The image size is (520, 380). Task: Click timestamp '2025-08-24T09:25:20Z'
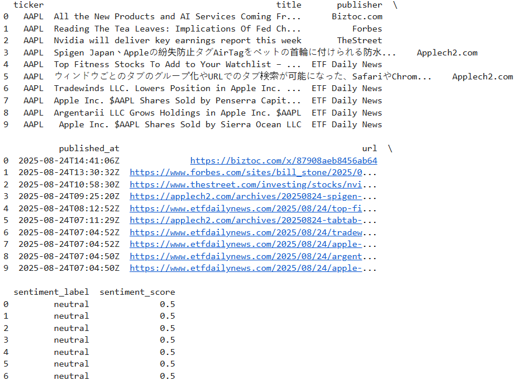pos(69,196)
